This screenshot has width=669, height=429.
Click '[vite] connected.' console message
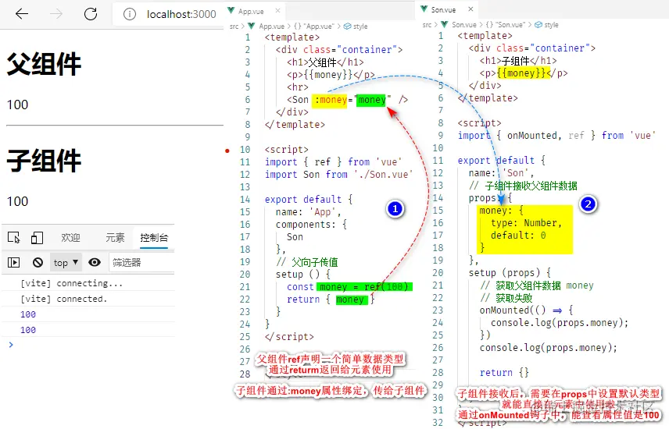pyautogui.click(x=64, y=299)
